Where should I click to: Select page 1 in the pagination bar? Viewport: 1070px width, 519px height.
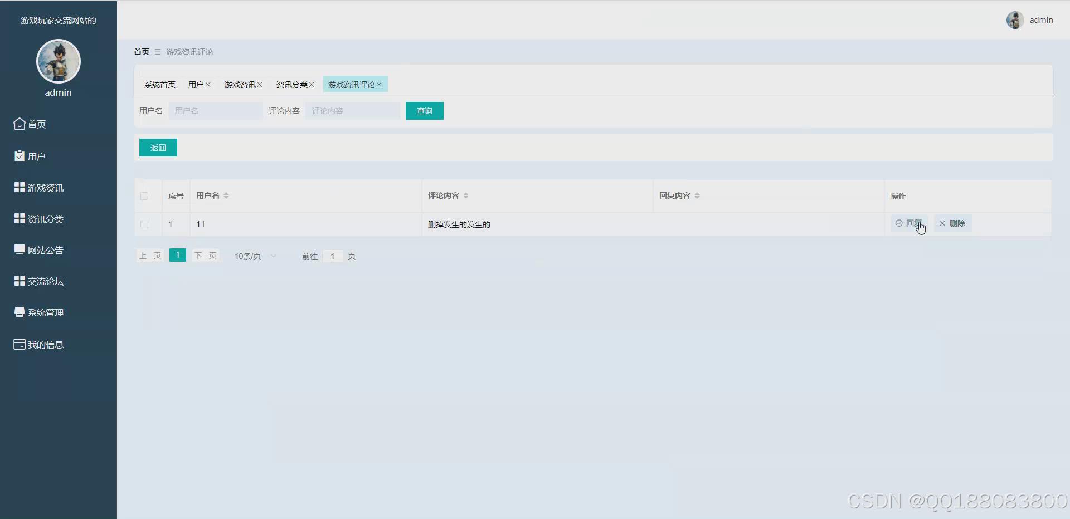[177, 255]
